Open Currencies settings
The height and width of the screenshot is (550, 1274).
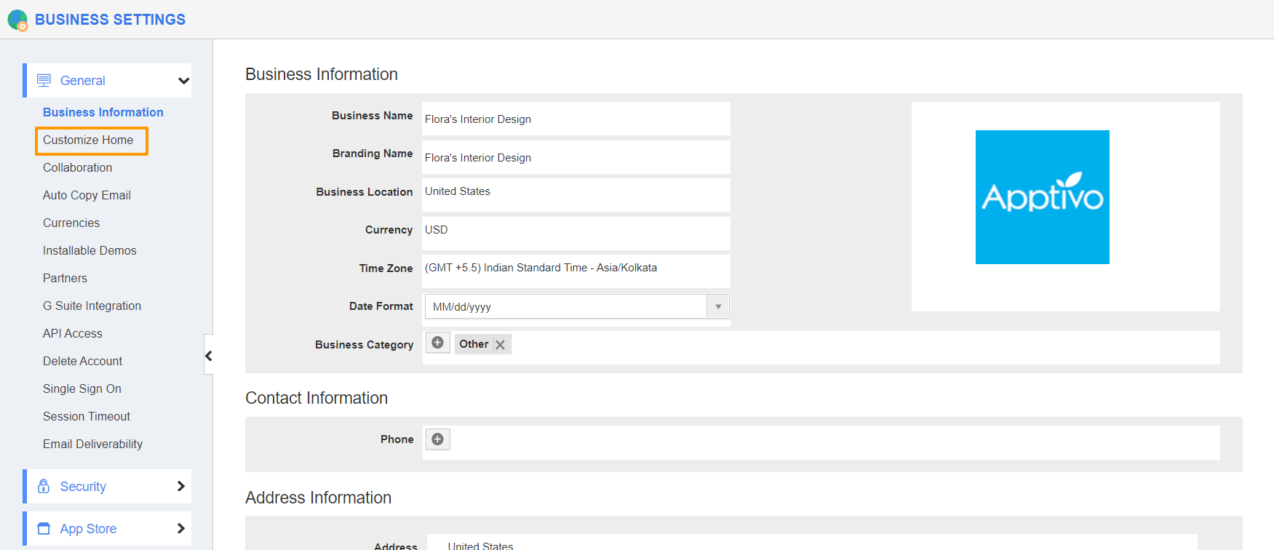[x=71, y=223]
